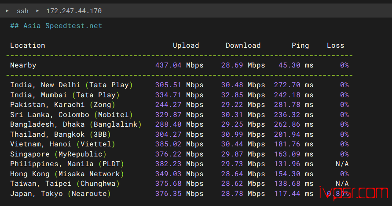Click the N/A loss for Manila
Screen dimensions: 392x206
[342, 163]
